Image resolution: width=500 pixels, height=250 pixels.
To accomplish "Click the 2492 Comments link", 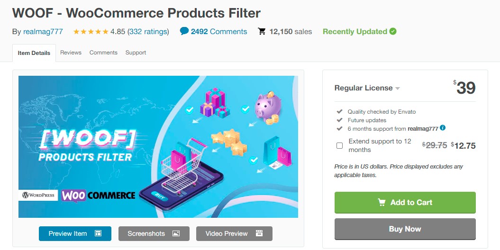I will [x=218, y=32].
